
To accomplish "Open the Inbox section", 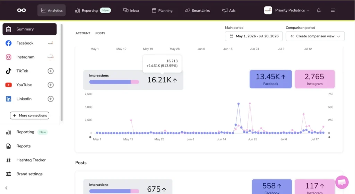I will click(x=131, y=10).
